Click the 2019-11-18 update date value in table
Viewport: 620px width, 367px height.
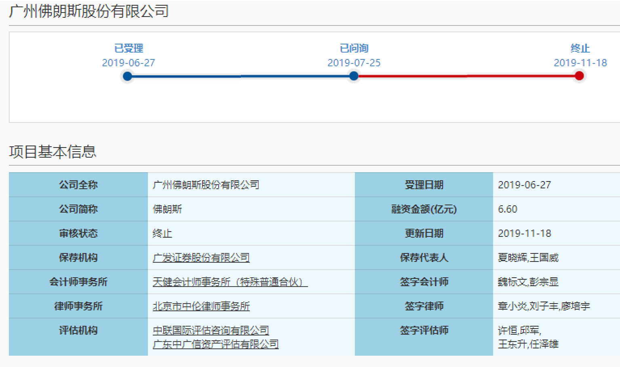tap(524, 233)
